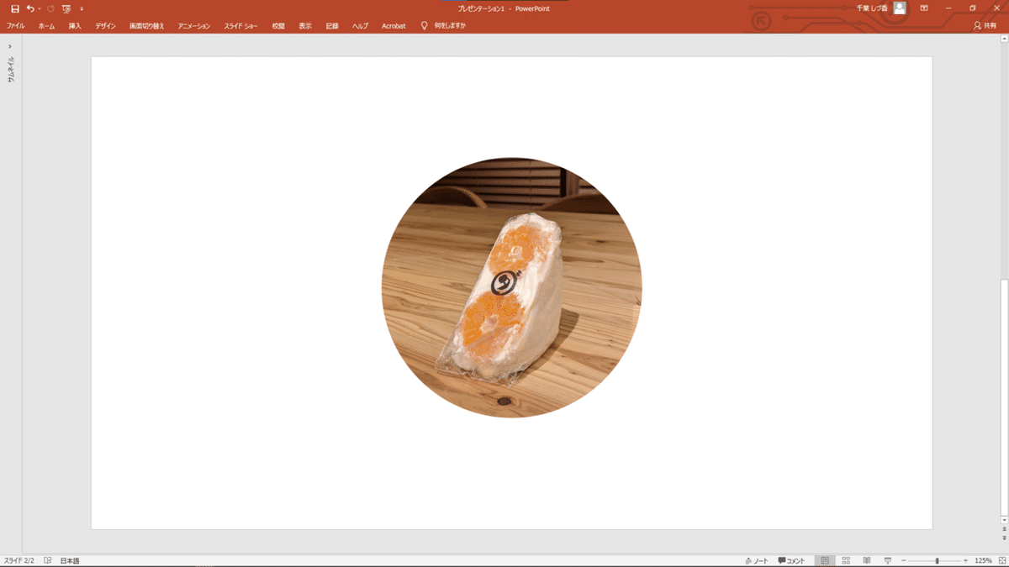
Task: Save the presentation with the floppy icon
Action: pyautogui.click(x=14, y=8)
